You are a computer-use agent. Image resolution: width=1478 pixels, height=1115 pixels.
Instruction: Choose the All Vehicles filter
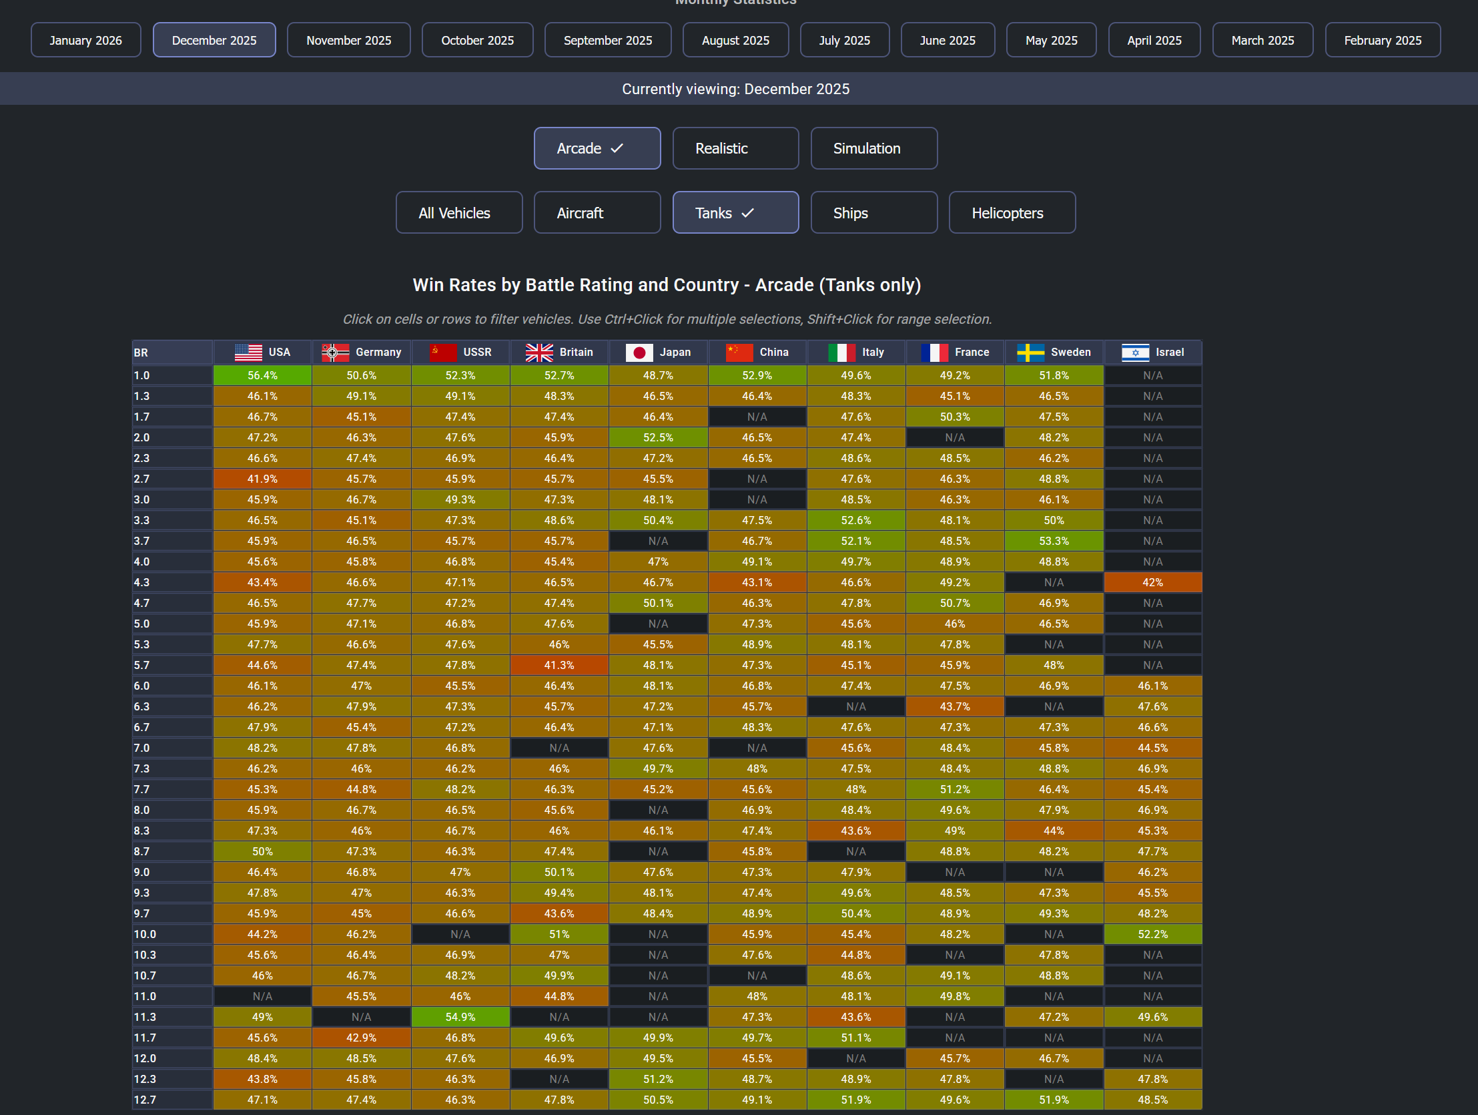point(459,213)
